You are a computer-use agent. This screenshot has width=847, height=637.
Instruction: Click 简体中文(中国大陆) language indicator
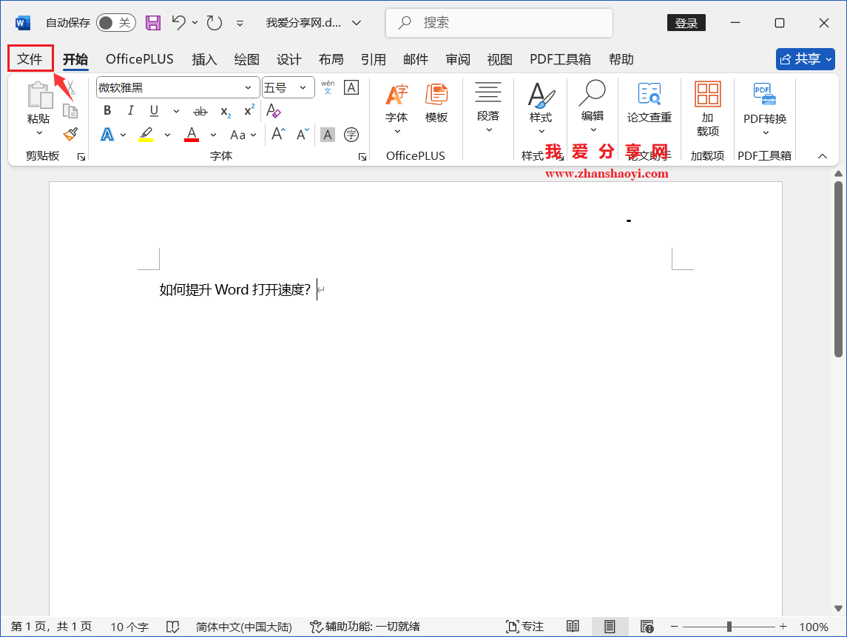click(243, 627)
